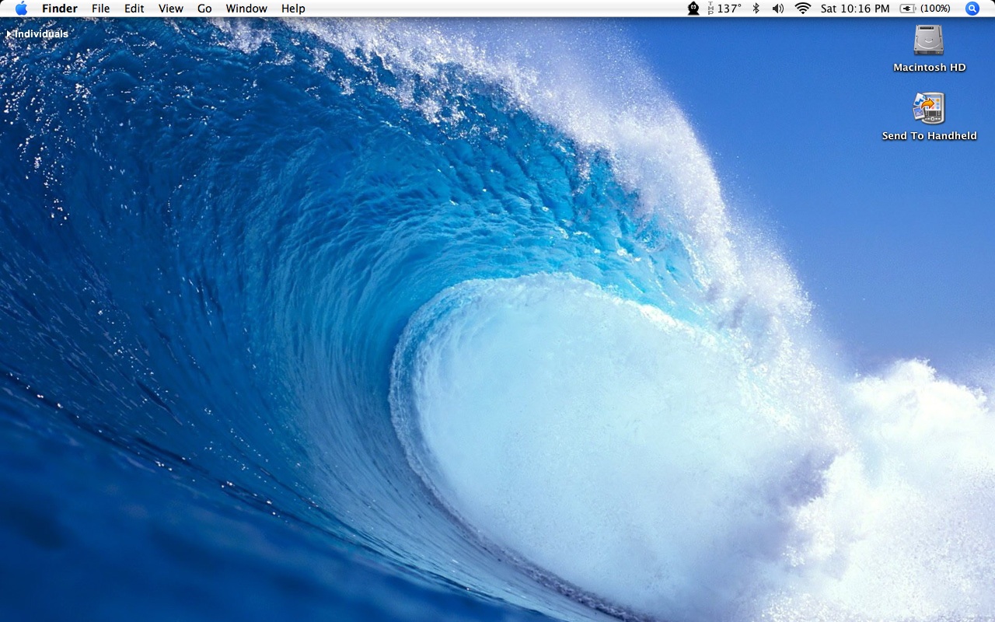The height and width of the screenshot is (622, 995).
Task: Click the Sat 10:16 PM clock
Action: [855, 9]
